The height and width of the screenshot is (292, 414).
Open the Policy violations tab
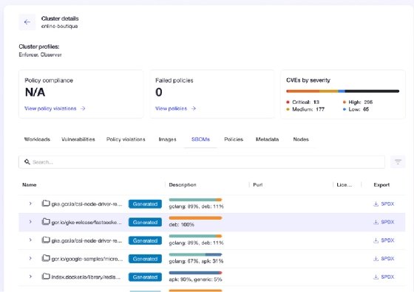126,139
